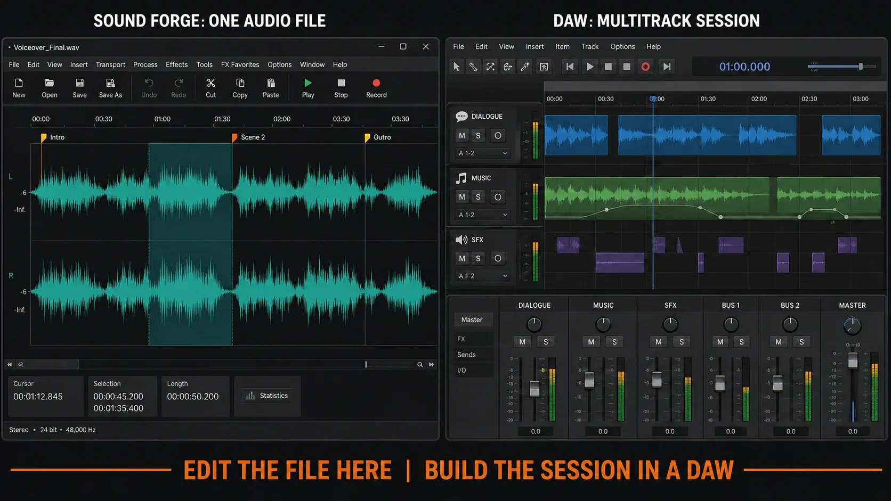Viewport: 891px width, 501px height.
Task: Click the Save As icon
Action: [x=110, y=83]
